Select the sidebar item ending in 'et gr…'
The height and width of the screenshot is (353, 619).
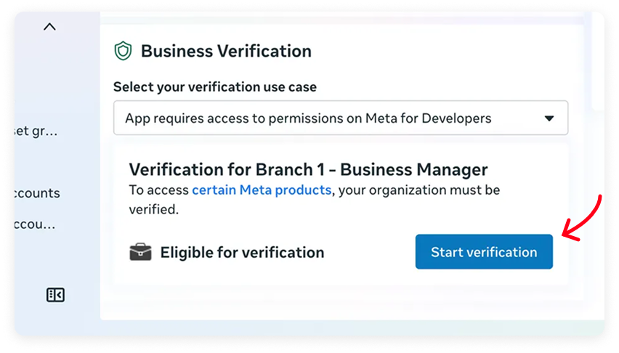tap(36, 131)
